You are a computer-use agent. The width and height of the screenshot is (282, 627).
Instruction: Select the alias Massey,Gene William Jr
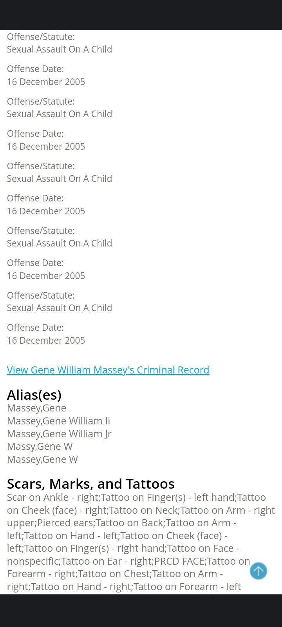59,434
